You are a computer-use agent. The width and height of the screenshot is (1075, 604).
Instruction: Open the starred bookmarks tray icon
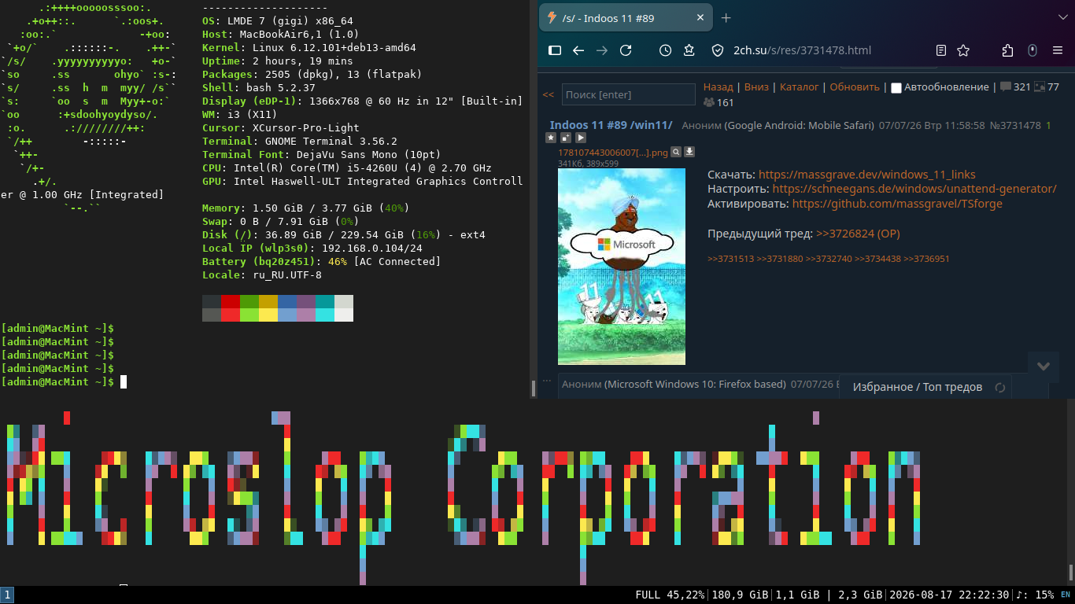(689, 50)
